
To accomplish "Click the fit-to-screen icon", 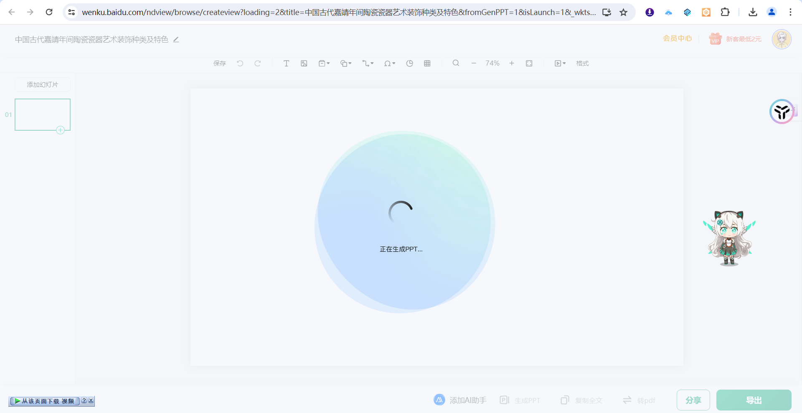I will point(529,63).
